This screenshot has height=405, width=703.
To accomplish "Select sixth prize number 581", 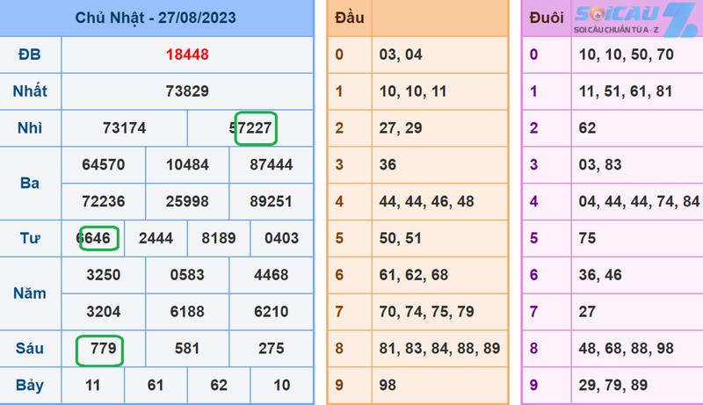I will click(x=187, y=349).
